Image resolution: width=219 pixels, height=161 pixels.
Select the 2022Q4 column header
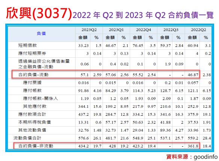click(x=143, y=30)
